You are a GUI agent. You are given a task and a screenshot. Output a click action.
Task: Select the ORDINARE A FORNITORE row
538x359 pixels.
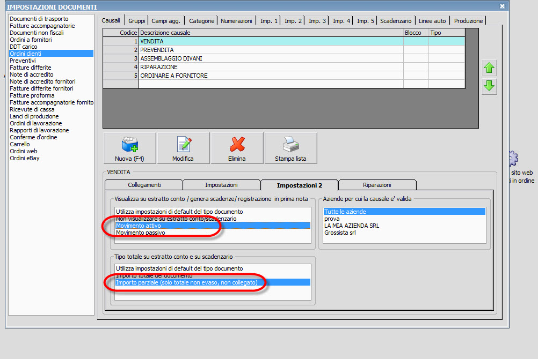click(x=284, y=76)
